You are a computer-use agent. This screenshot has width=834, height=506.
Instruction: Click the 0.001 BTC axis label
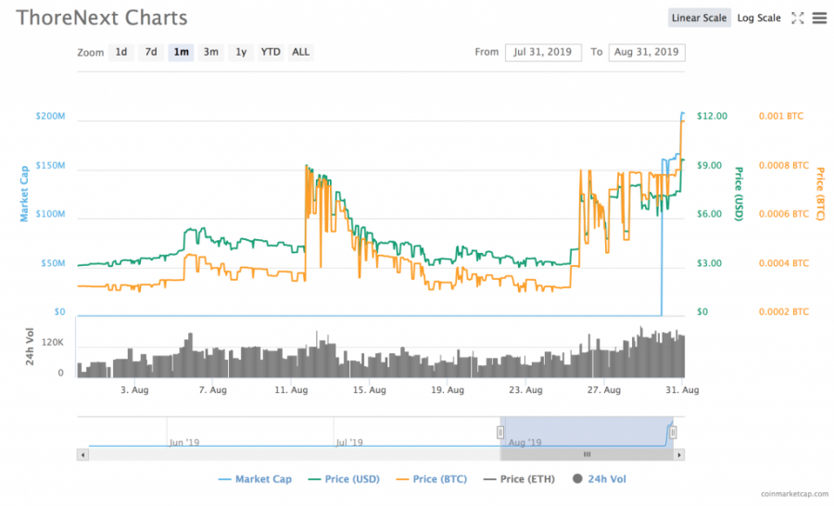click(781, 116)
